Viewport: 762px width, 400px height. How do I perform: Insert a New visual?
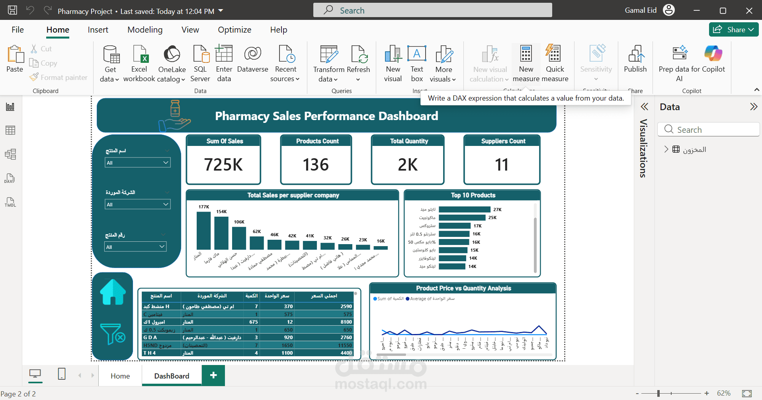click(x=393, y=64)
